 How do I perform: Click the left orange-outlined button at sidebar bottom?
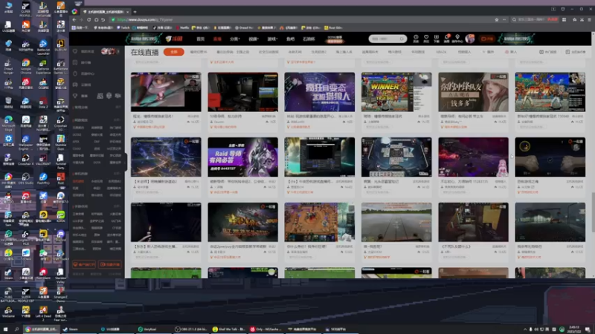point(84,264)
